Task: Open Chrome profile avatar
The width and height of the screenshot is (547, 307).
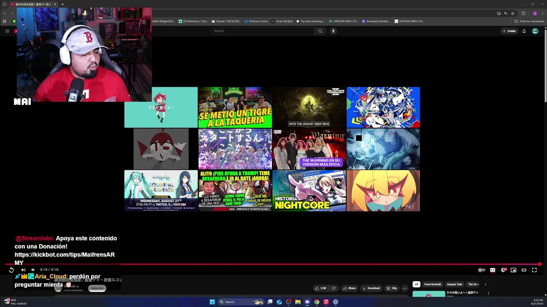Action: click(x=535, y=13)
